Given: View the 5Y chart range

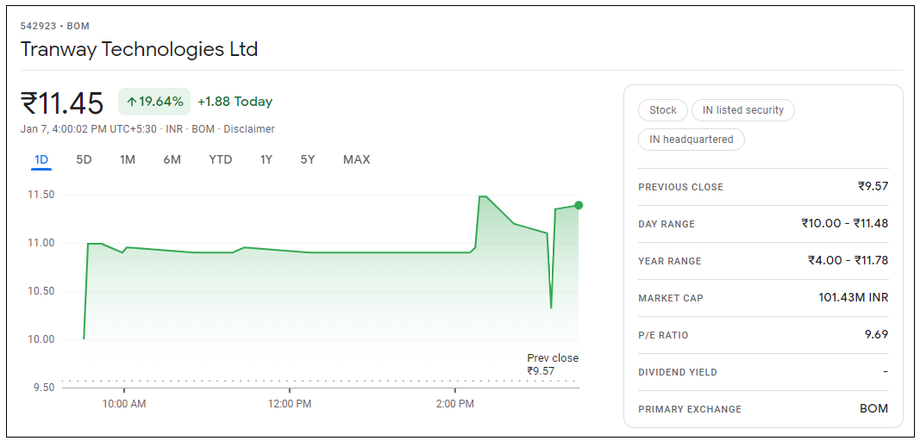Looking at the screenshot, I should 308,159.
